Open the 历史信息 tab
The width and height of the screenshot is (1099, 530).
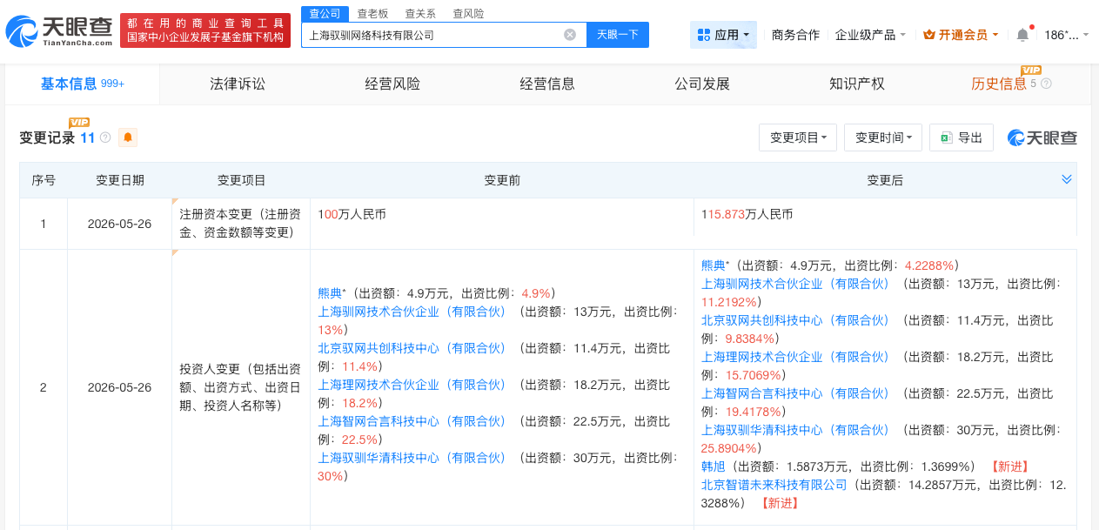(999, 84)
